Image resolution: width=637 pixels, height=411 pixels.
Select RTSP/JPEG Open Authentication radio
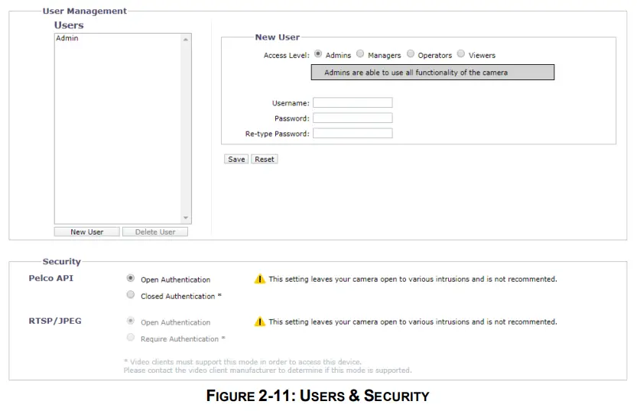(x=131, y=321)
